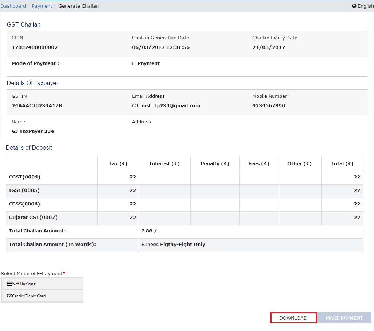
Task: Open the English language selector
Action: [x=363, y=6]
